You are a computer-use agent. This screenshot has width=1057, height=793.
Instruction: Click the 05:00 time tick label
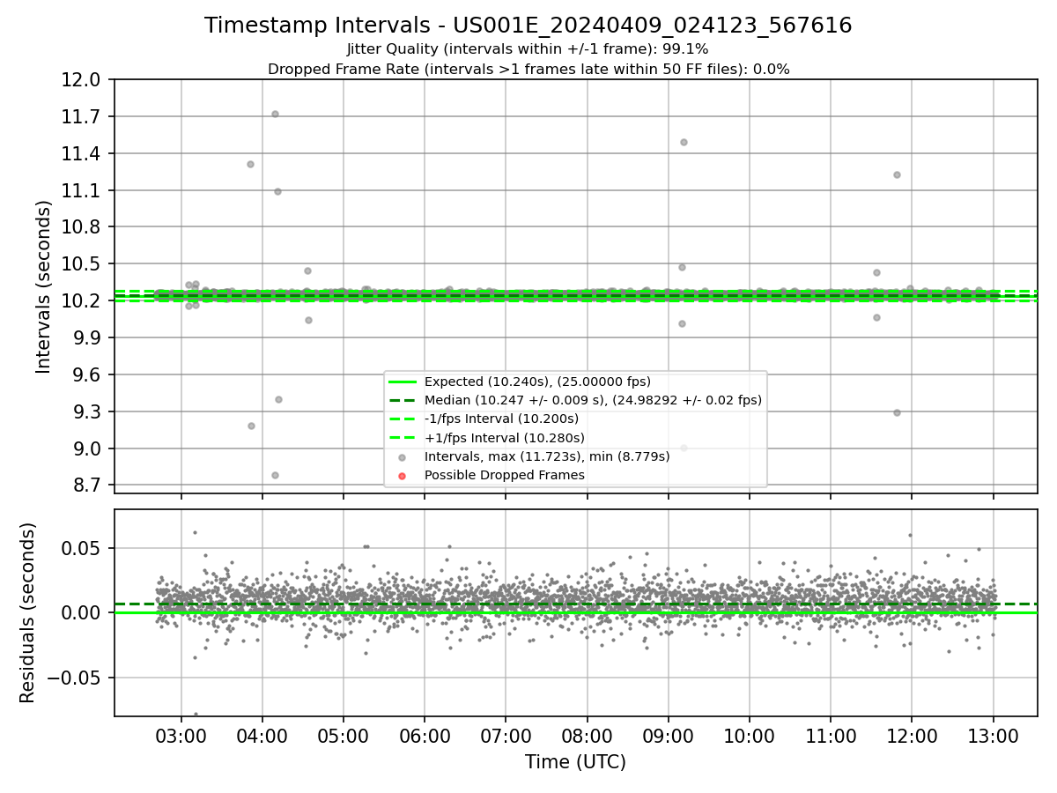coord(344,736)
